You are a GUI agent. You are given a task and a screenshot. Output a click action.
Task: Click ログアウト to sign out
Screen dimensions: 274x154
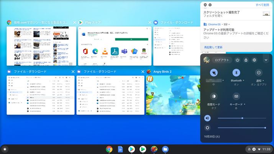pos(222,60)
